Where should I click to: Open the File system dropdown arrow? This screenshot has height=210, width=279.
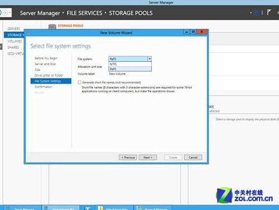(x=150, y=59)
